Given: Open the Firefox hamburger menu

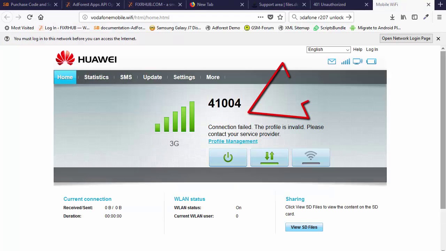Looking at the screenshot, I should pyautogui.click(x=439, y=17).
